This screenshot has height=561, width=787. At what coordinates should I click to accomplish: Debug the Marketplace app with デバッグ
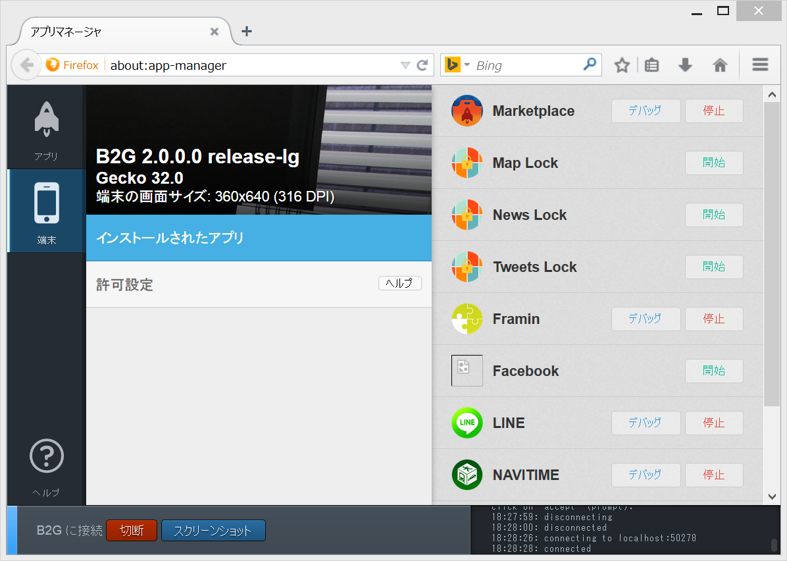646,111
